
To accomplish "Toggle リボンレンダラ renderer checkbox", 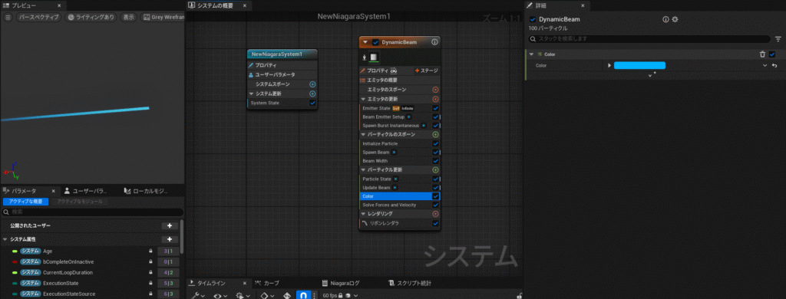I will [x=435, y=223].
